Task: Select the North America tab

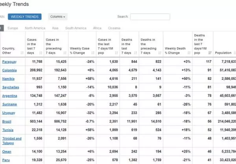Action: click(x=35, y=28)
